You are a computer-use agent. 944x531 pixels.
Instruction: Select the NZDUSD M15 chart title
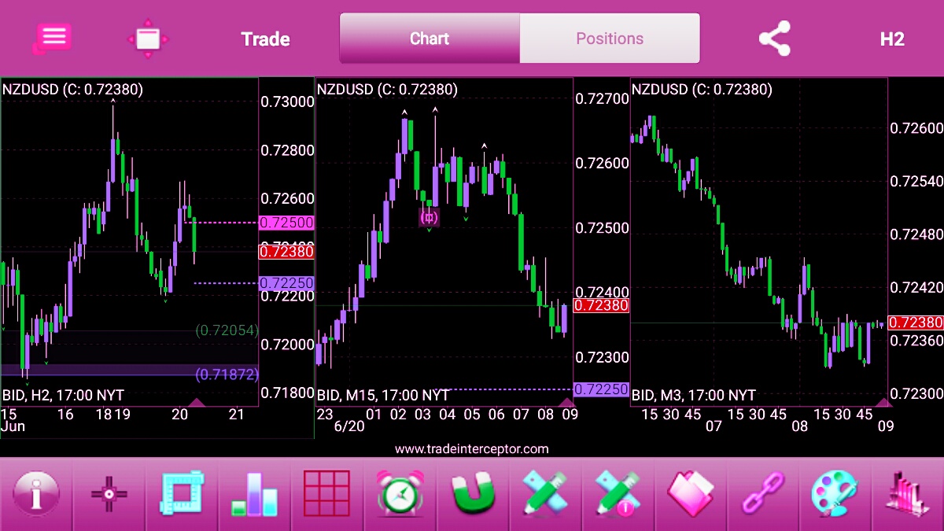click(387, 90)
